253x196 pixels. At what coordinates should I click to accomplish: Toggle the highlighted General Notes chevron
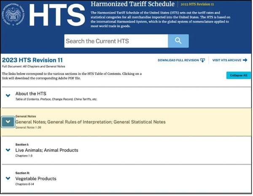8,122
